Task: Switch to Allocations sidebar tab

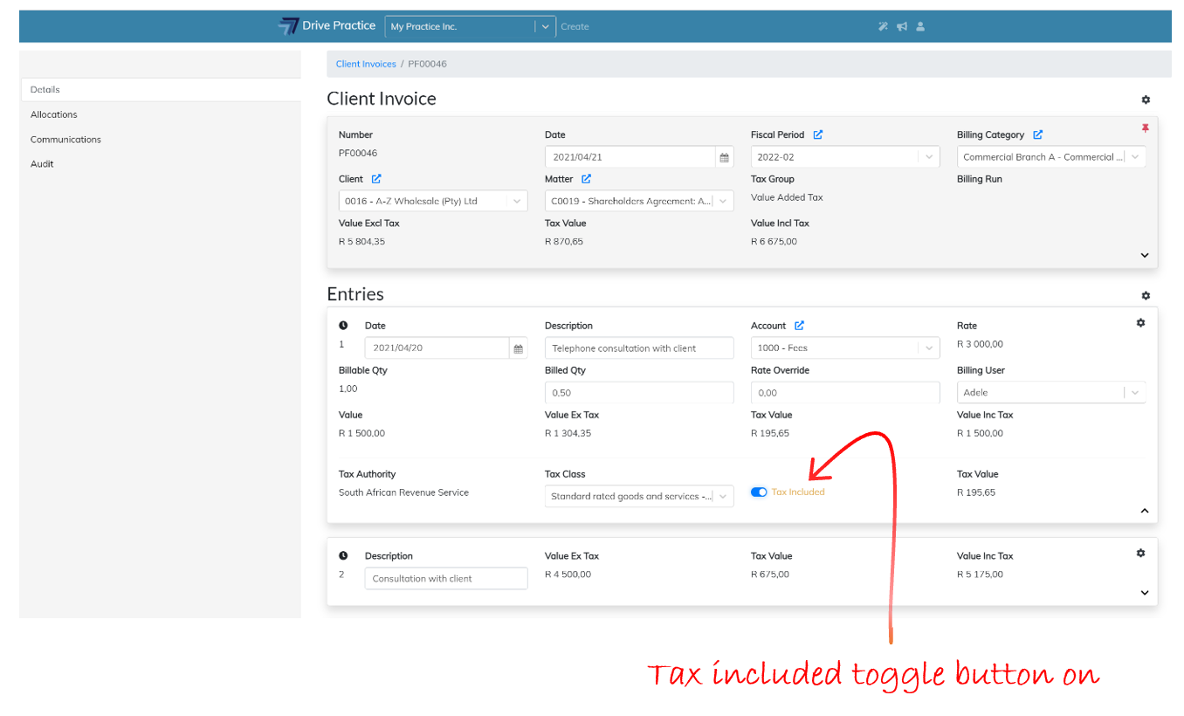Action: point(54,114)
